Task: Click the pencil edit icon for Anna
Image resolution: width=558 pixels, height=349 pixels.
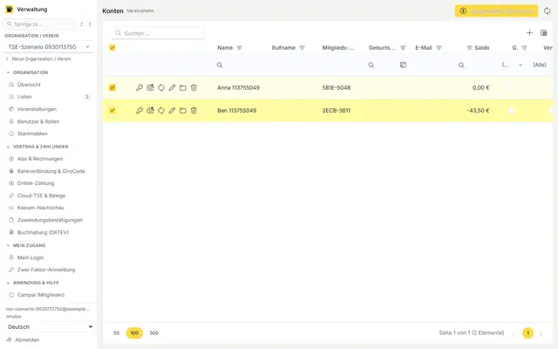Action: coord(172,87)
